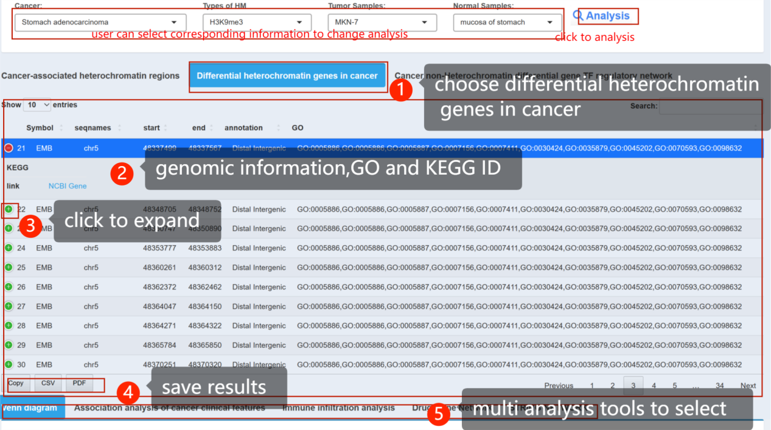Switch to Differential heterochromatin genes in cancer tab
The image size is (771, 430).
tap(287, 76)
